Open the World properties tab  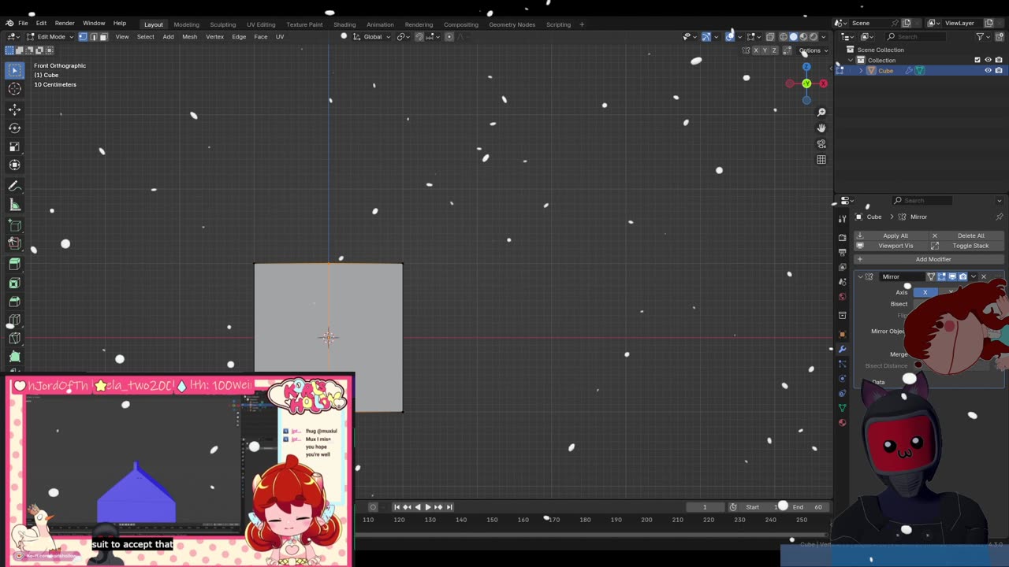[842, 297]
